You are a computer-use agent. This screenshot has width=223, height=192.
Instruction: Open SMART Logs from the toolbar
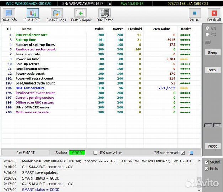(56, 15)
